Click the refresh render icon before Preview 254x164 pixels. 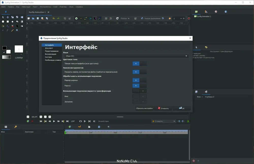click(117, 19)
